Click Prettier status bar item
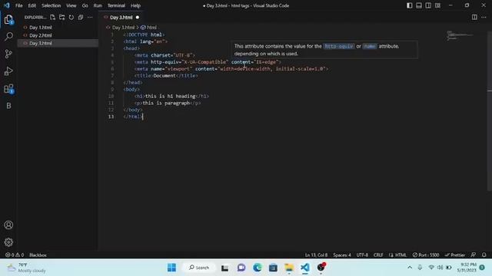This screenshot has width=492, height=276. [x=455, y=255]
